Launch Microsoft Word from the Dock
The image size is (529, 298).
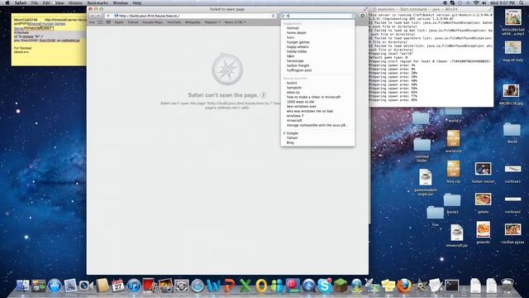213,286
